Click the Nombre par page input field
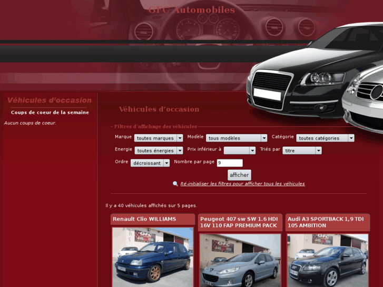The height and width of the screenshot is (287, 383). pyautogui.click(x=230, y=163)
